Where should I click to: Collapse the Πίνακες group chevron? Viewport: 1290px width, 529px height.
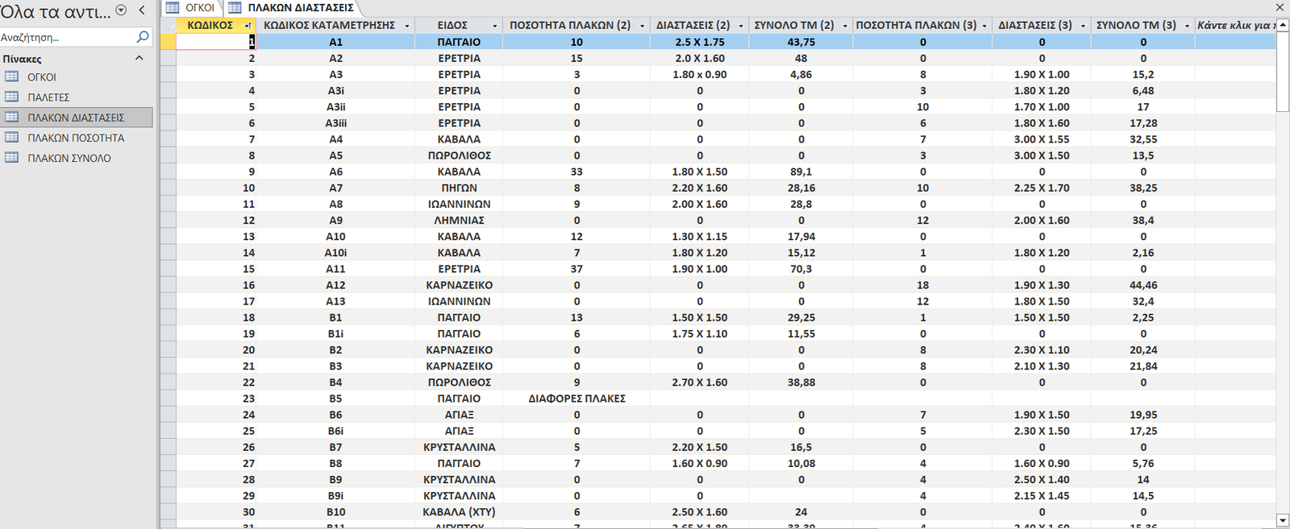(x=139, y=58)
